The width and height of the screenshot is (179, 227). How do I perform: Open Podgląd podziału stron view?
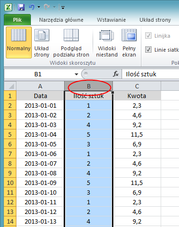pos(71,43)
